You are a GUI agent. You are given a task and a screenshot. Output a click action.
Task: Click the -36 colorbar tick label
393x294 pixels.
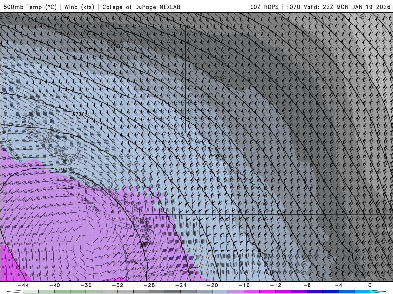[x=86, y=285]
